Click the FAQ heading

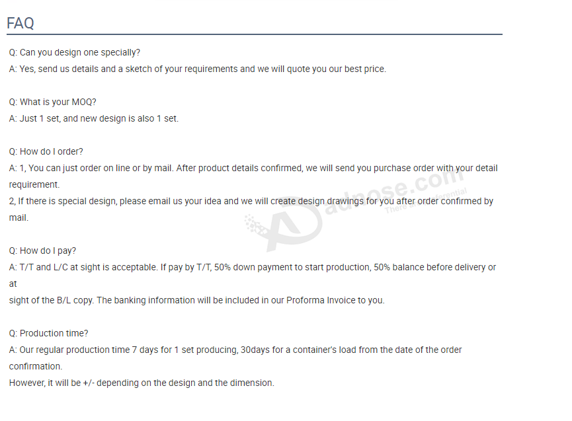pyautogui.click(x=20, y=23)
